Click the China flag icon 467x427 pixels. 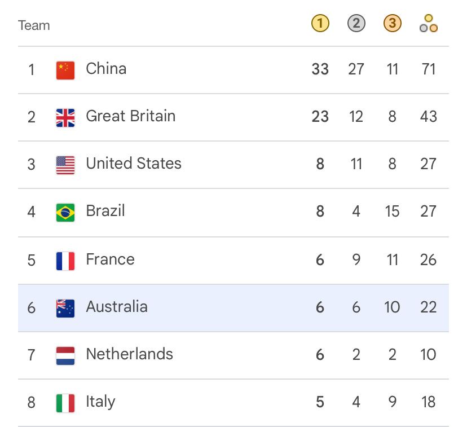65,71
